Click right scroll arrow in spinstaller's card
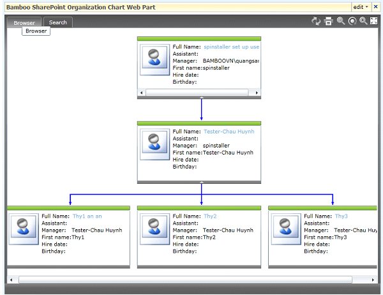 click(x=257, y=93)
